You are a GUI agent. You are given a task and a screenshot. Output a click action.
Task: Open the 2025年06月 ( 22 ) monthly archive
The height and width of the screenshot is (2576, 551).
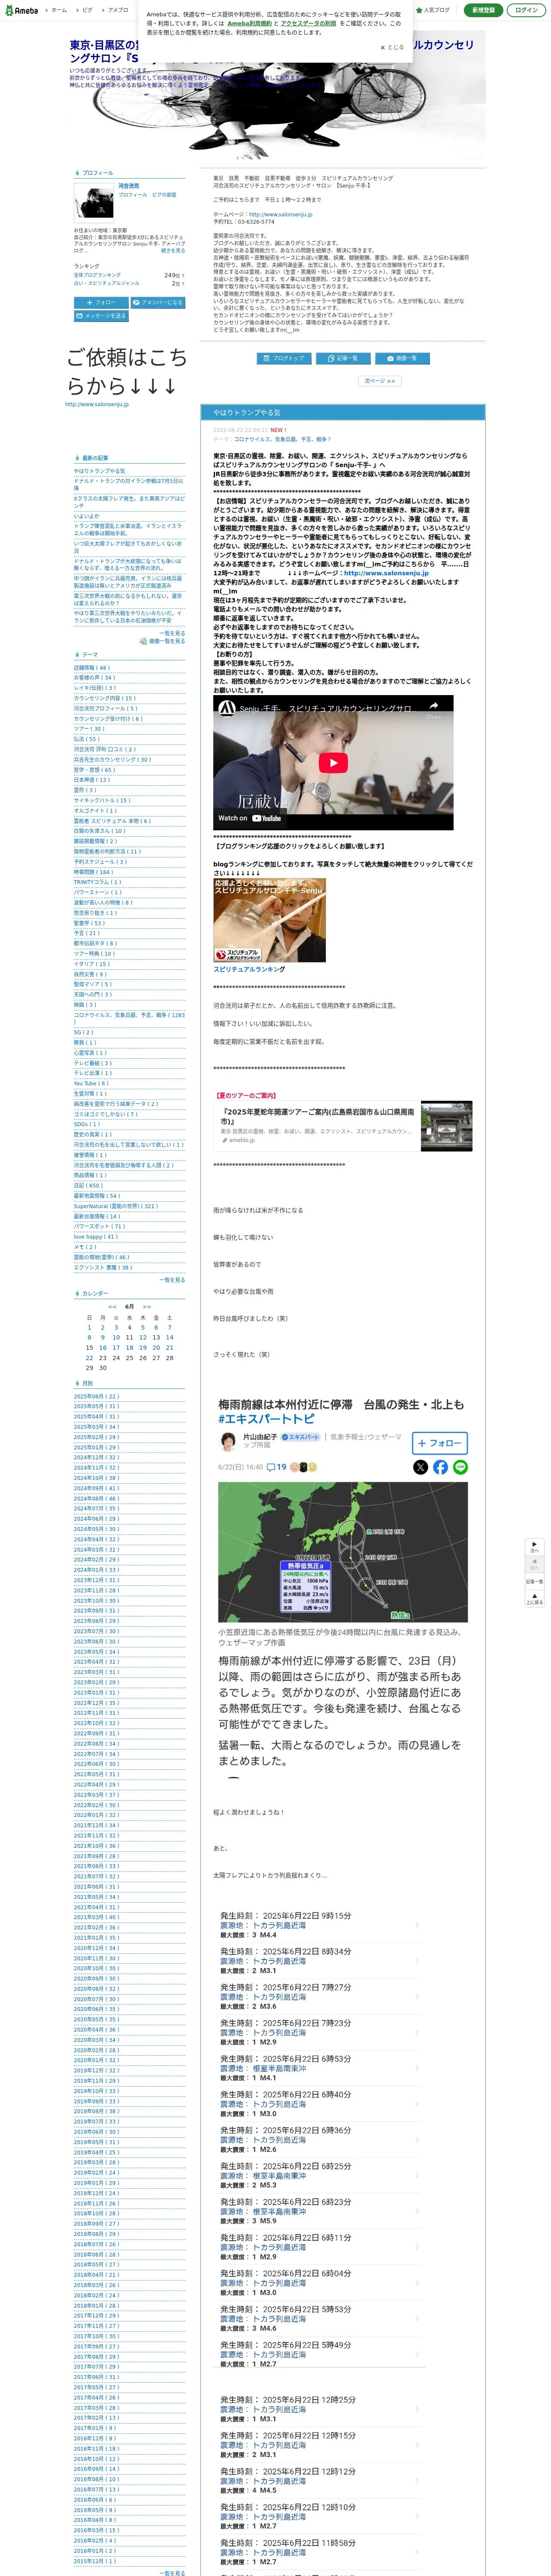[x=96, y=1396]
